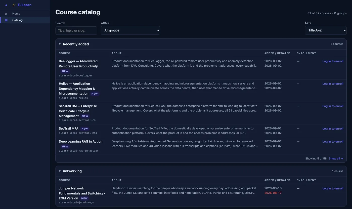The image size is (352, 209).
Task: Click the BeeLogger description text
Action: tap(185, 63)
